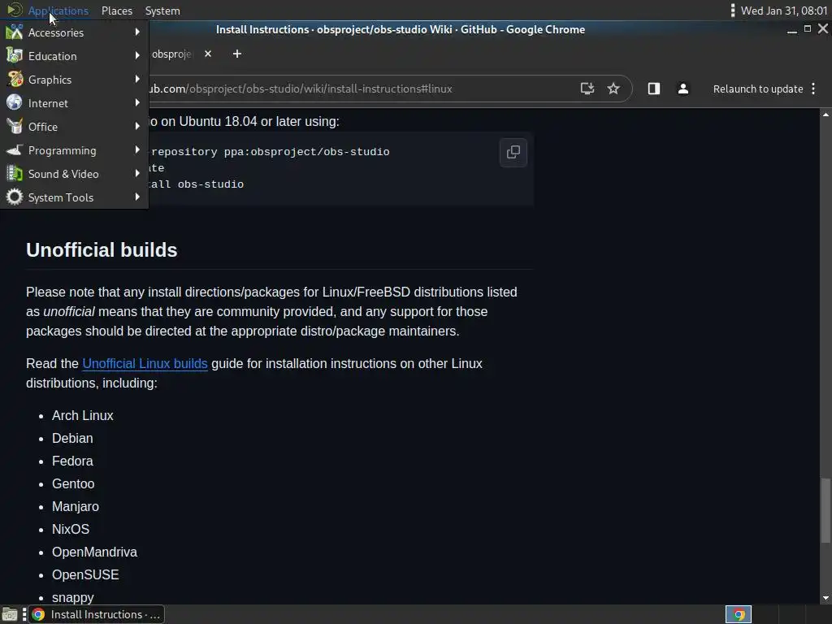The image size is (832, 624).
Task: Select Accessories menu entry
Action: [x=74, y=32]
